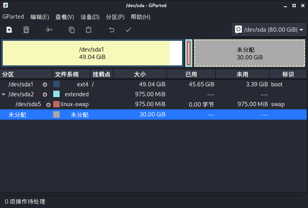Open the /dev/sda (80.00 GiB) device dropdown

click(x=269, y=30)
